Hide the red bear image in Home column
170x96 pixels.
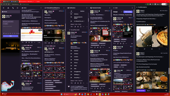point(40,30)
